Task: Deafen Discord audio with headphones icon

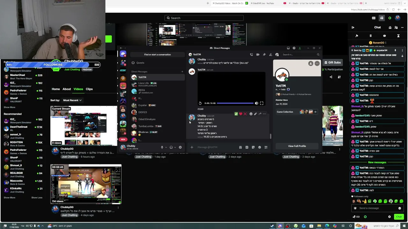Action: coord(171,147)
